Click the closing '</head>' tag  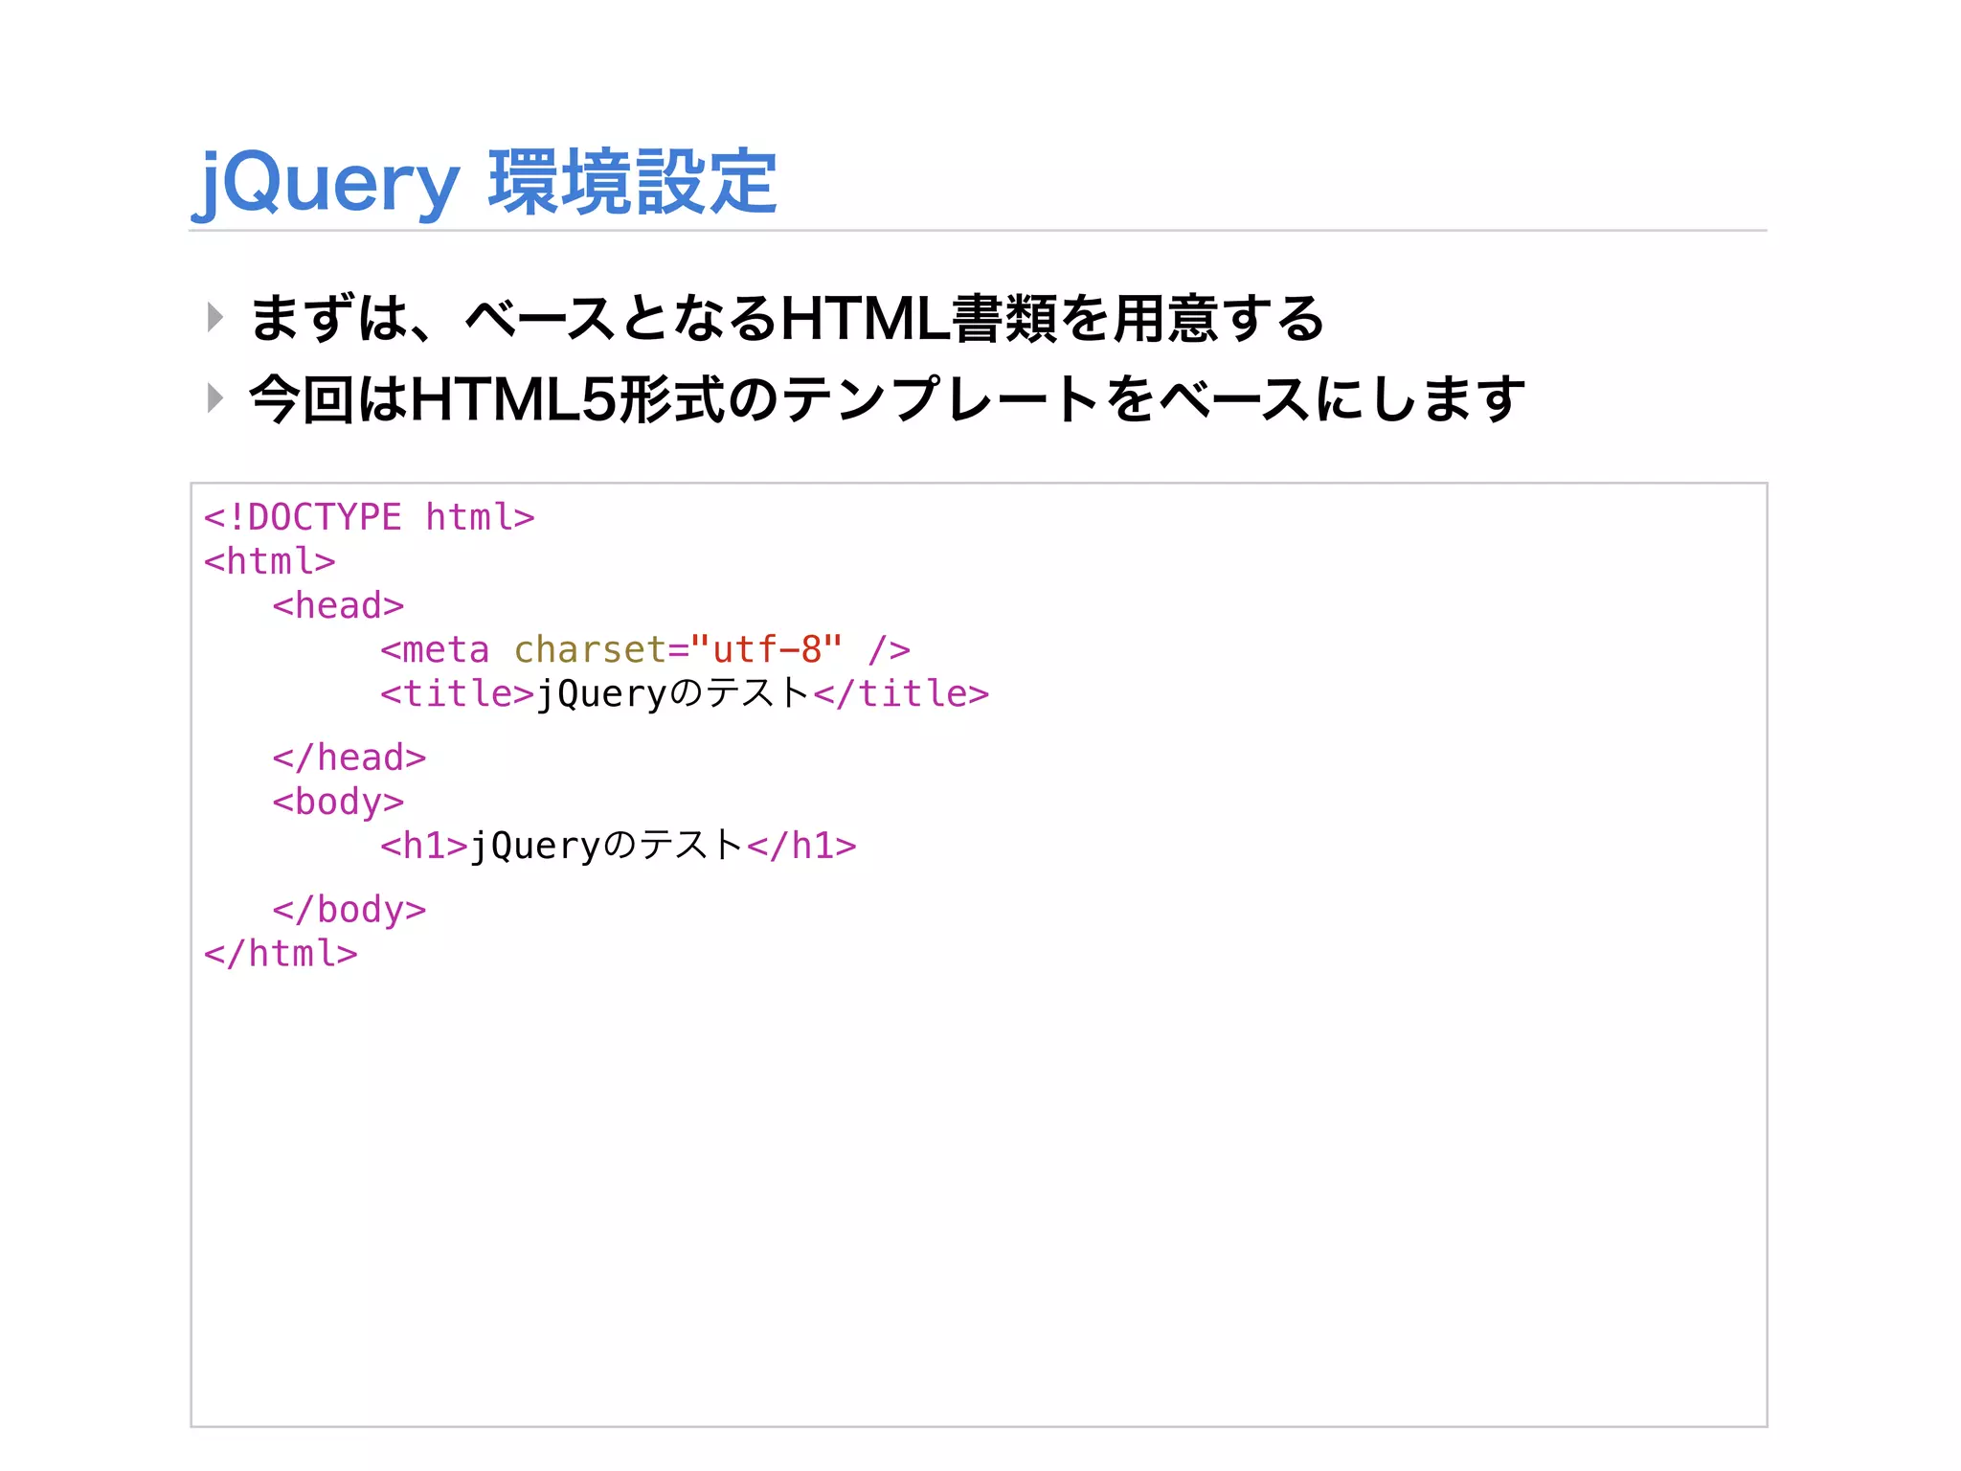349,758
